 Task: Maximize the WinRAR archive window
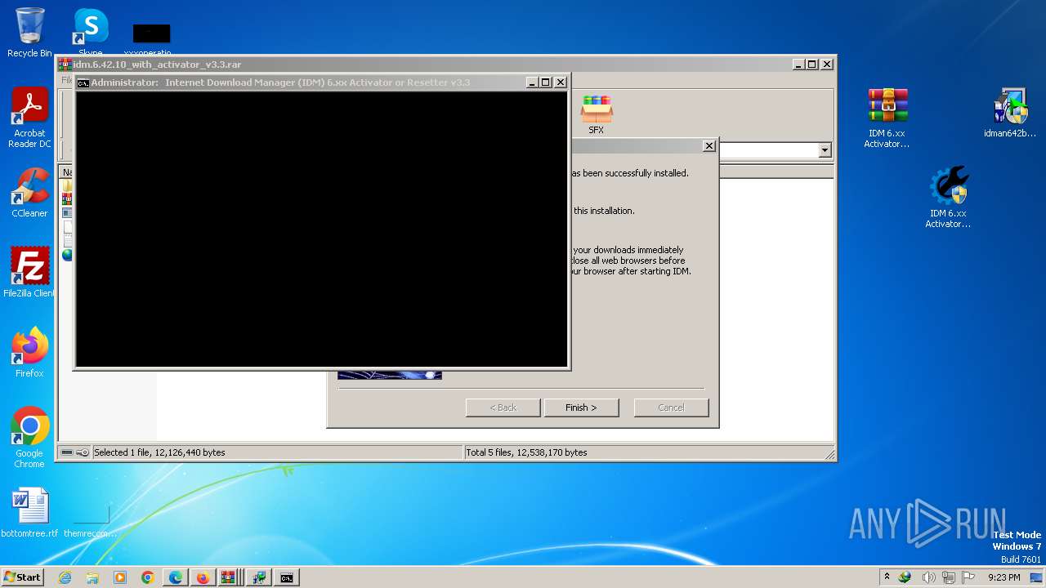point(811,65)
